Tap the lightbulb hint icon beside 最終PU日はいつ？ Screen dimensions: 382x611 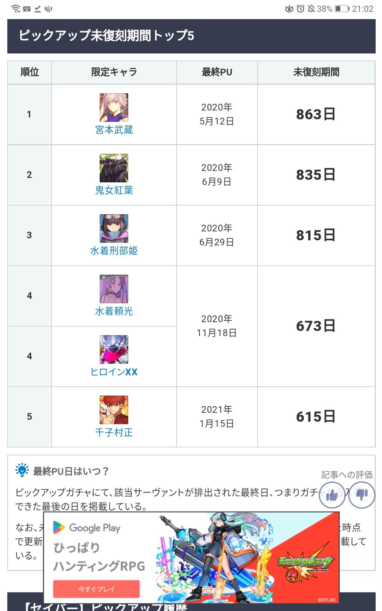pos(22,470)
